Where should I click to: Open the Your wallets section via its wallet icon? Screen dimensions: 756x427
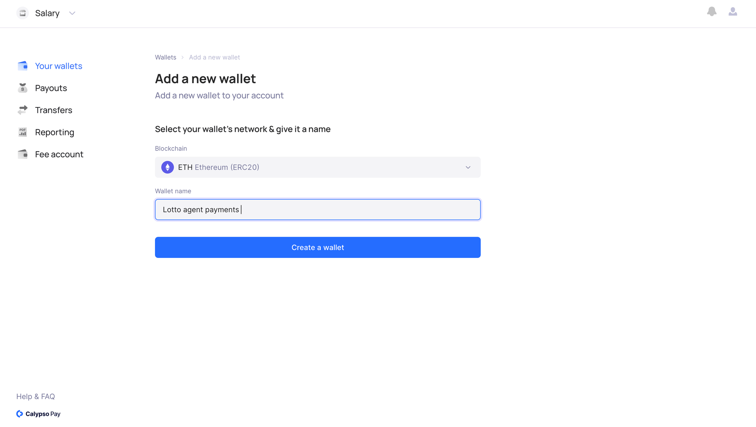point(22,66)
